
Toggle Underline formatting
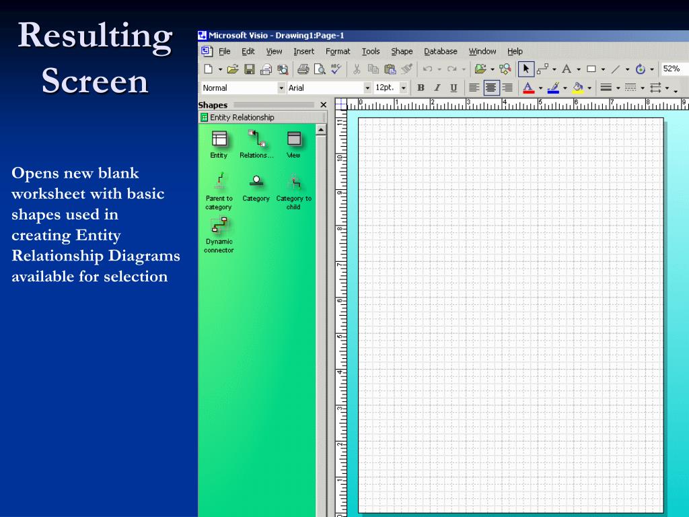(x=454, y=88)
